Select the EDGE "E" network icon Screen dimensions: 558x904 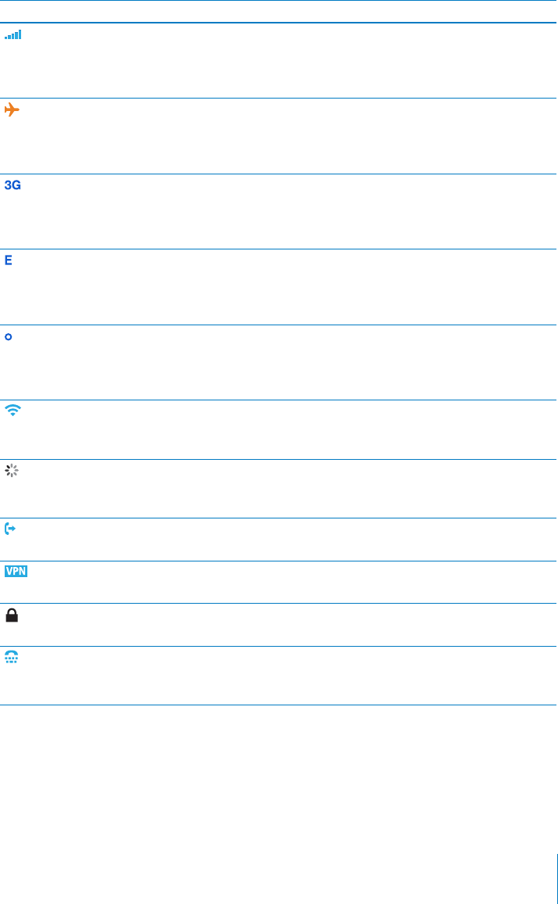(9, 260)
